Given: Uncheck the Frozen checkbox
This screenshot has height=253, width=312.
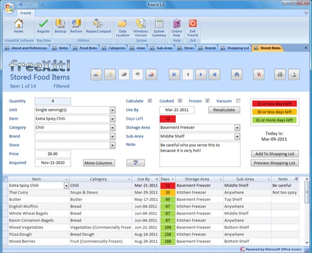Looking at the screenshot, I should 207,101.
